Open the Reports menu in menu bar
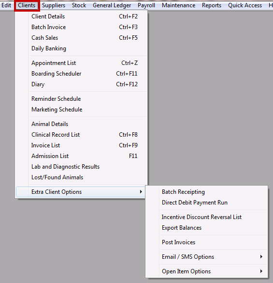Viewport: 273px width, 283px height. (x=212, y=5)
